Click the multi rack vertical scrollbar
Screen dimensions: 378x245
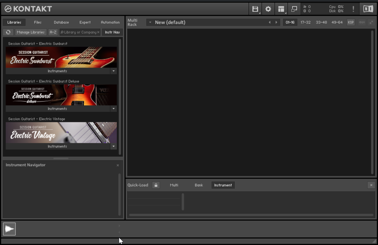tap(372, 102)
